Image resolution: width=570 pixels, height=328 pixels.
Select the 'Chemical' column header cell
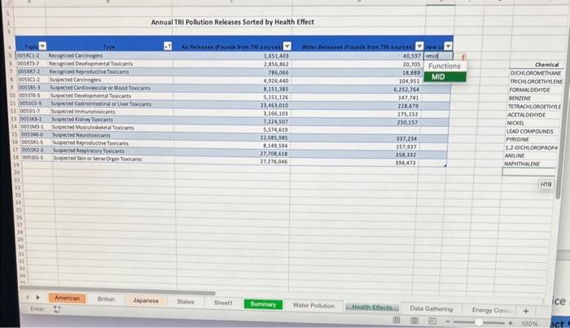(x=546, y=64)
